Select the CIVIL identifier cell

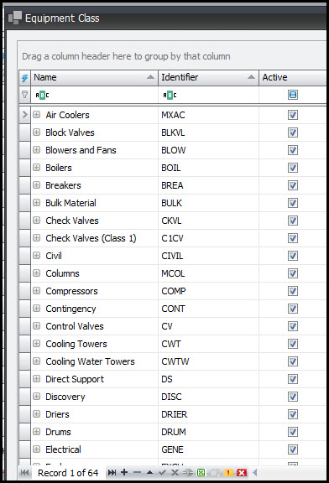(208, 256)
